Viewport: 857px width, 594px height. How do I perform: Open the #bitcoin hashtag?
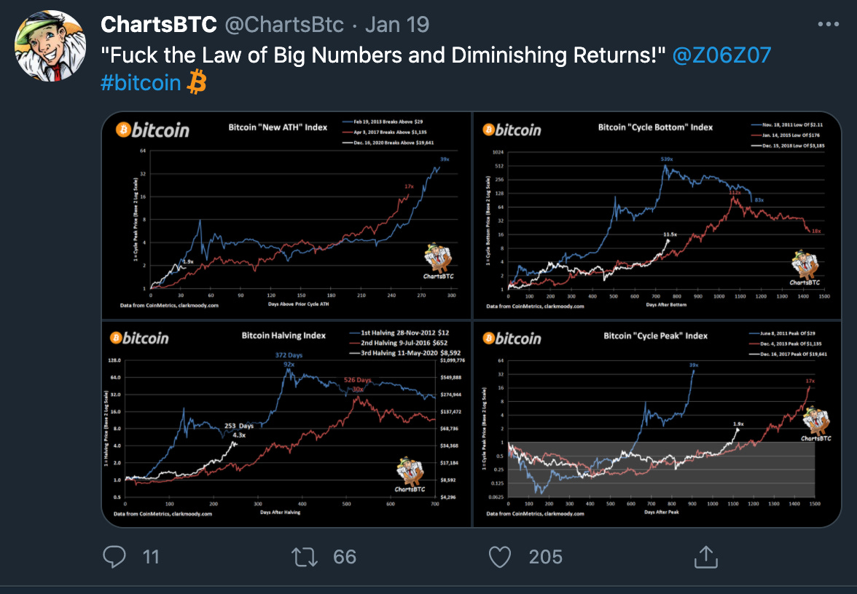[x=141, y=83]
